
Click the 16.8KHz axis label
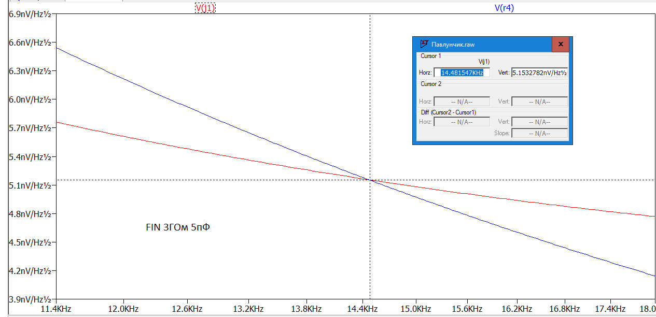[x=565, y=309]
